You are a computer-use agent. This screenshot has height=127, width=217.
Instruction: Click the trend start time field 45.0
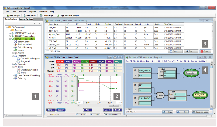pos(80,102)
